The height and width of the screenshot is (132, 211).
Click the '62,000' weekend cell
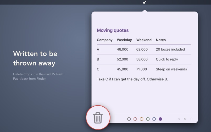pos(142,49)
